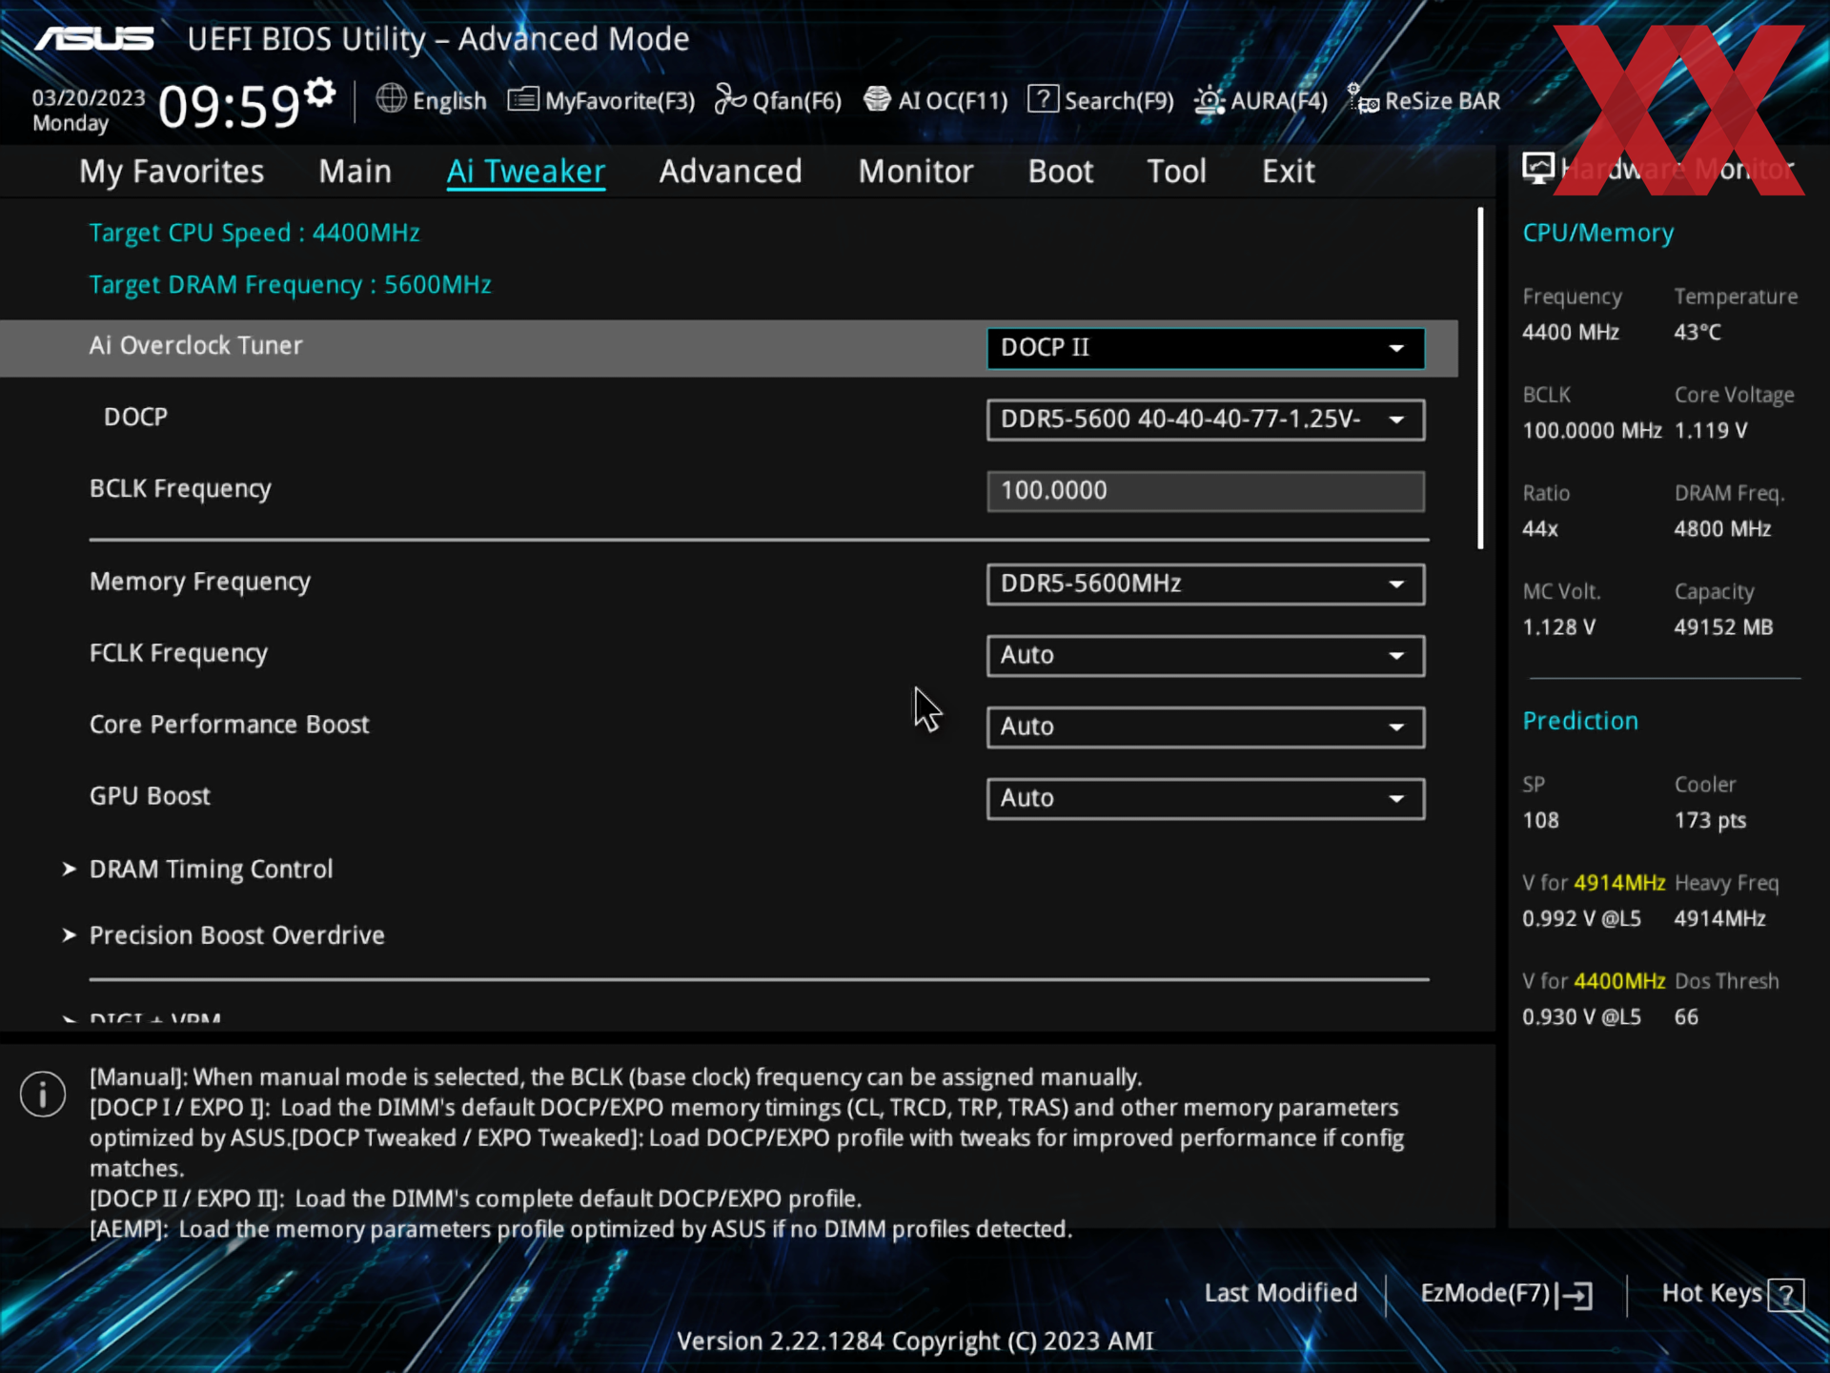Click the FCLK Frequency label
1830x1373 pixels.
178,653
